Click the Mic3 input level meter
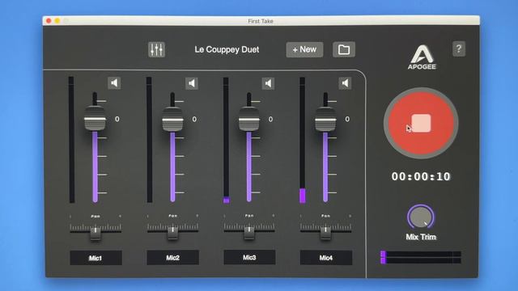This screenshot has width=518, height=291. click(226, 140)
